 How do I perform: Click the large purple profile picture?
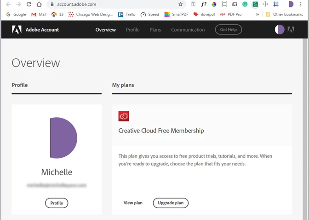pyautogui.click(x=63, y=138)
